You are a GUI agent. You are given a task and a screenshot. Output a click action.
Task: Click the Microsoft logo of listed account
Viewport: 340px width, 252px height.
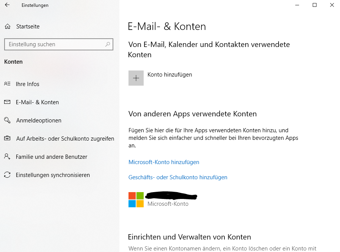click(x=136, y=200)
